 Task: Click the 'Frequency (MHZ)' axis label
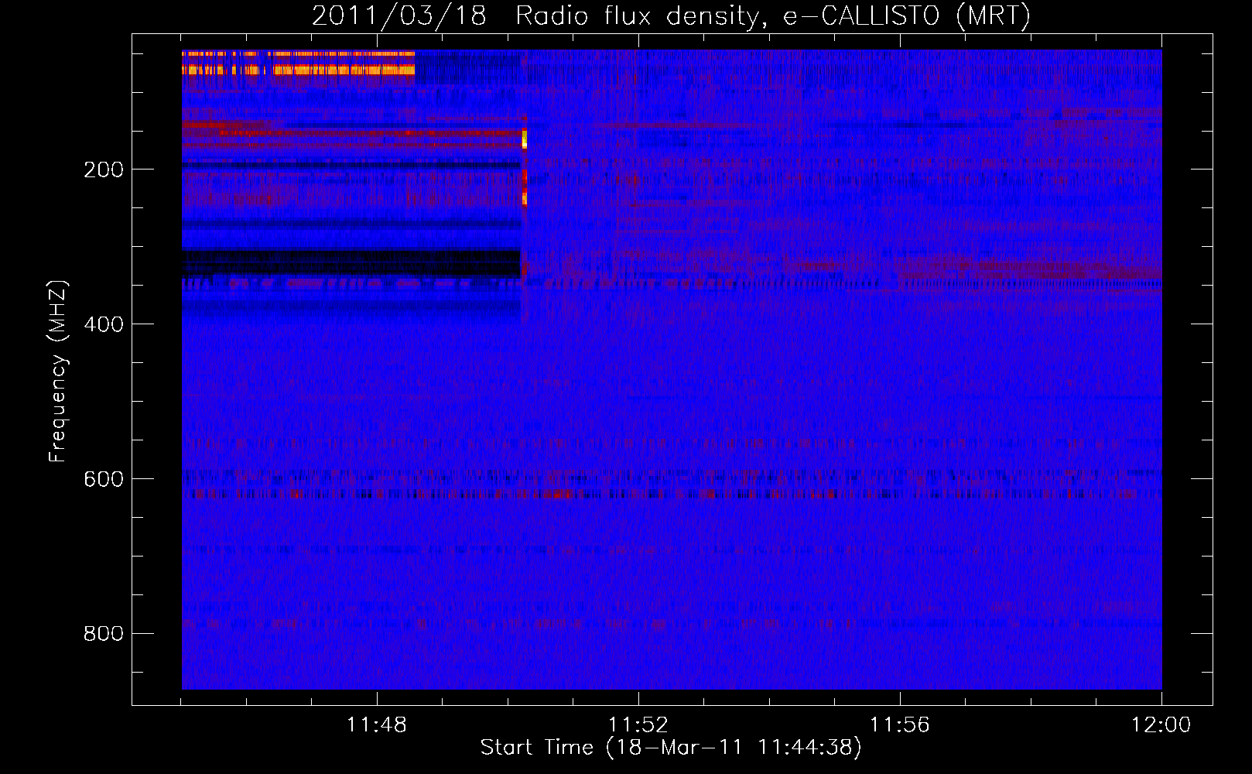tap(58, 372)
